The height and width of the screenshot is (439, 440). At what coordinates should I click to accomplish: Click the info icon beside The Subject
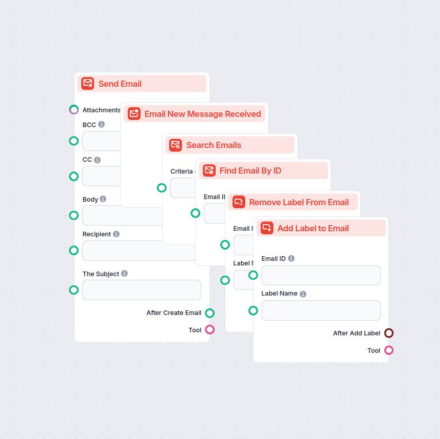(124, 274)
